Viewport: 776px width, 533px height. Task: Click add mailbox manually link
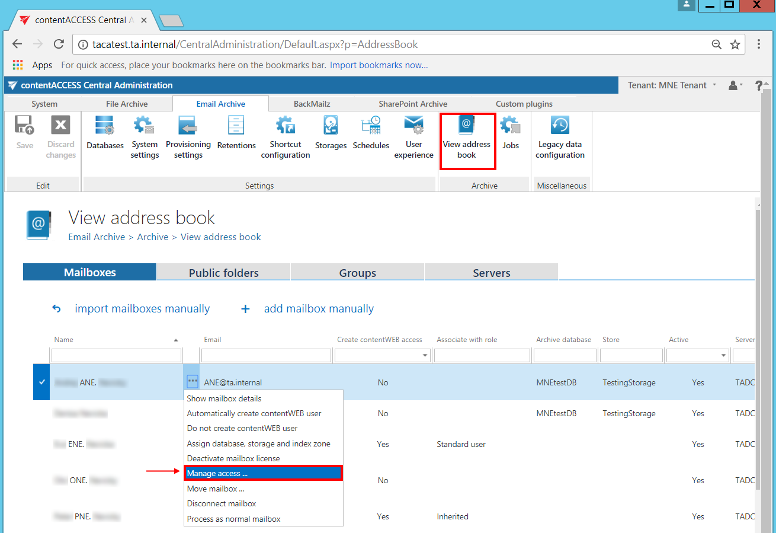tap(319, 309)
